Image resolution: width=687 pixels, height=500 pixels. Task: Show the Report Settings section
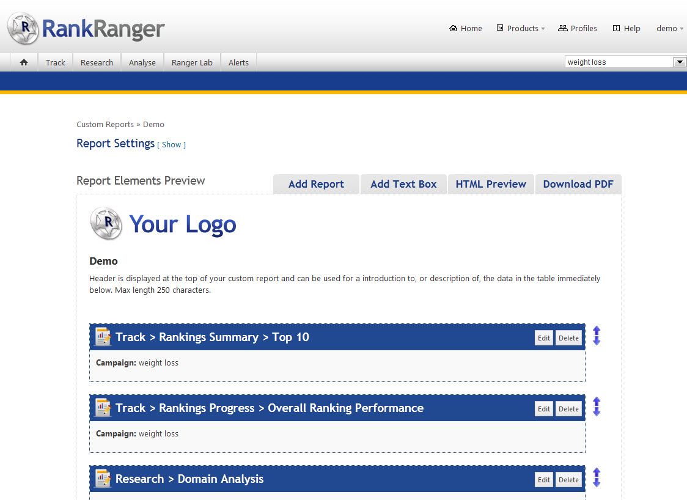pos(171,145)
